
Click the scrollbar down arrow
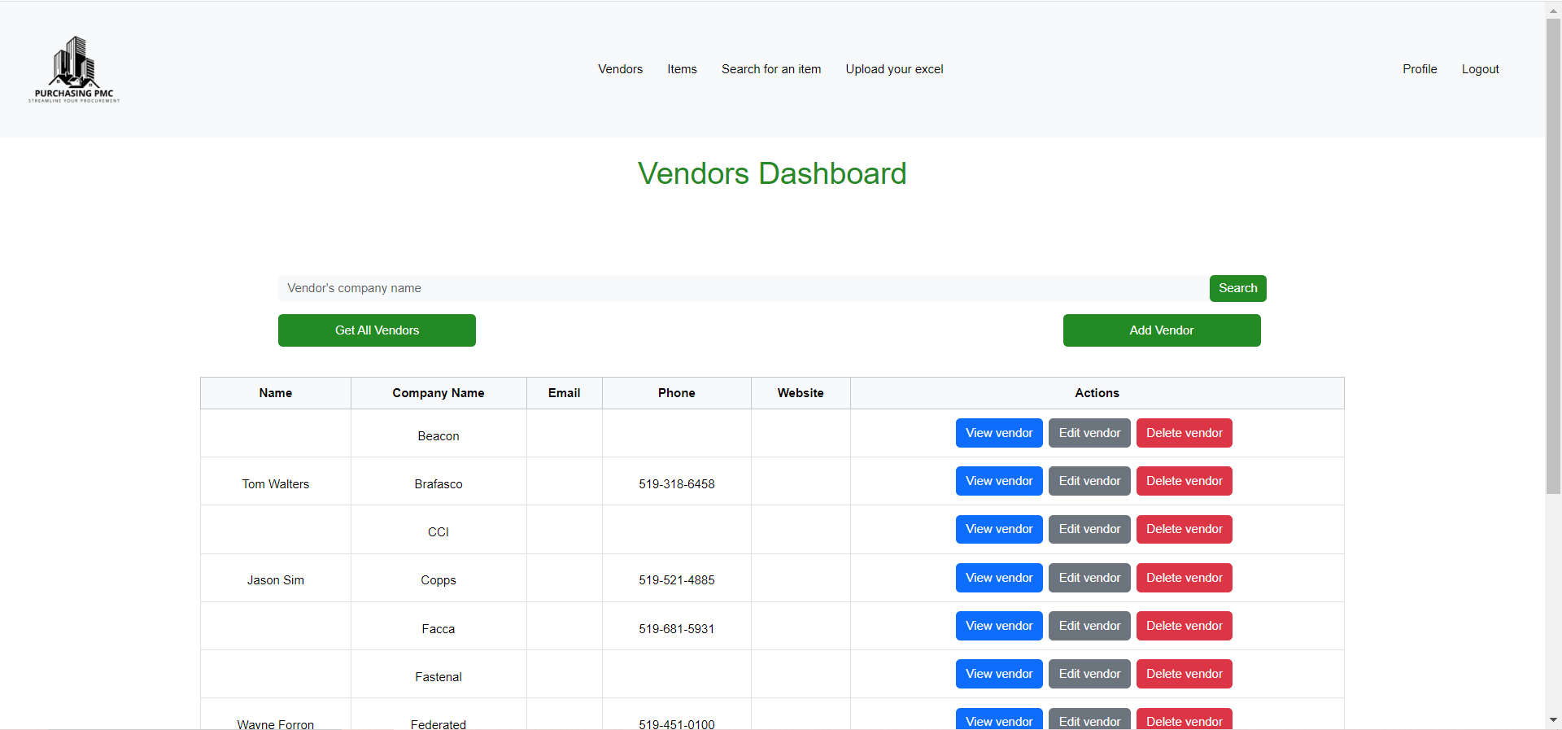pyautogui.click(x=1553, y=720)
